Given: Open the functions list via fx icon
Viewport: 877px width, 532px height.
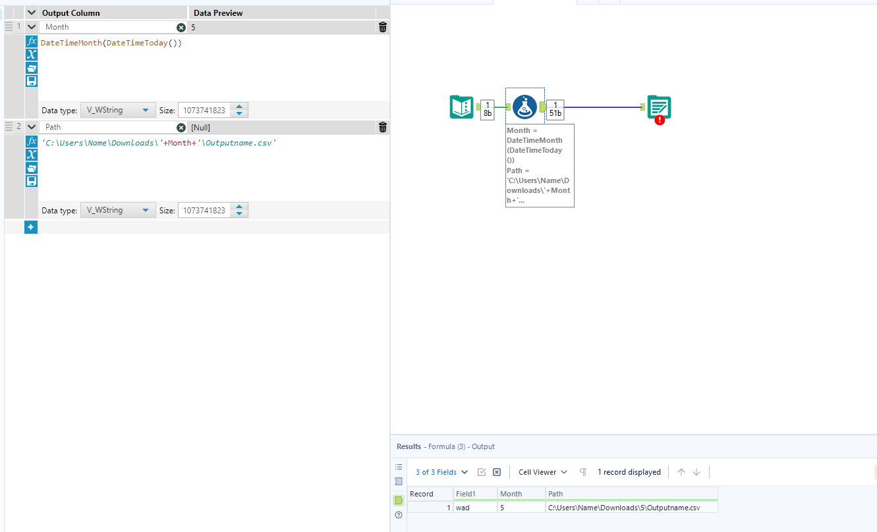Looking at the screenshot, I should (31, 41).
